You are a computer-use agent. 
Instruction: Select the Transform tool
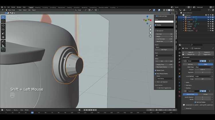(3, 37)
